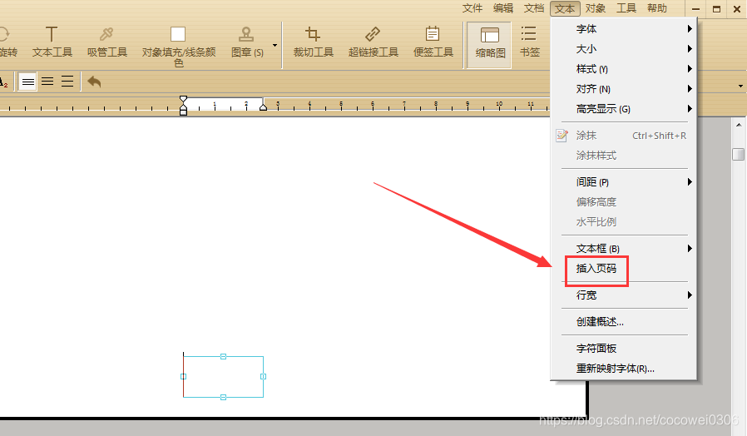Expand the 高亮显示 (G) submenu
747x436 pixels.
624,109
